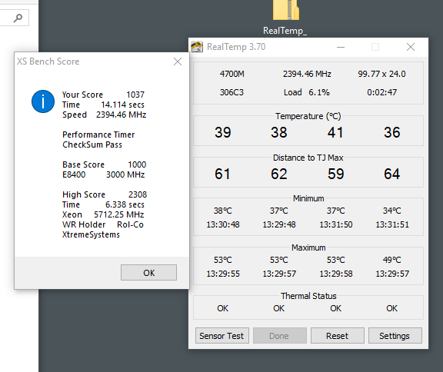Screen dimensions: 443x372
Task: Click core temperature reading 38
Action: 279,132
